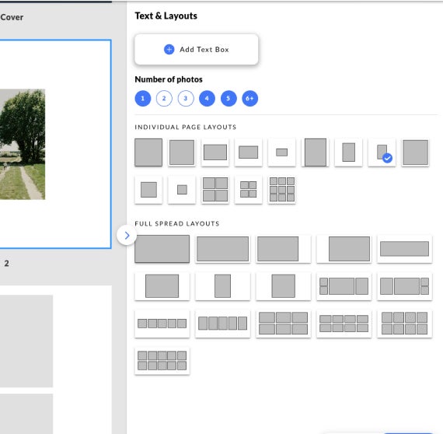Select the five-photos-in-a-row spread layout
Screen dimensions: 443x434
pyautogui.click(x=162, y=324)
